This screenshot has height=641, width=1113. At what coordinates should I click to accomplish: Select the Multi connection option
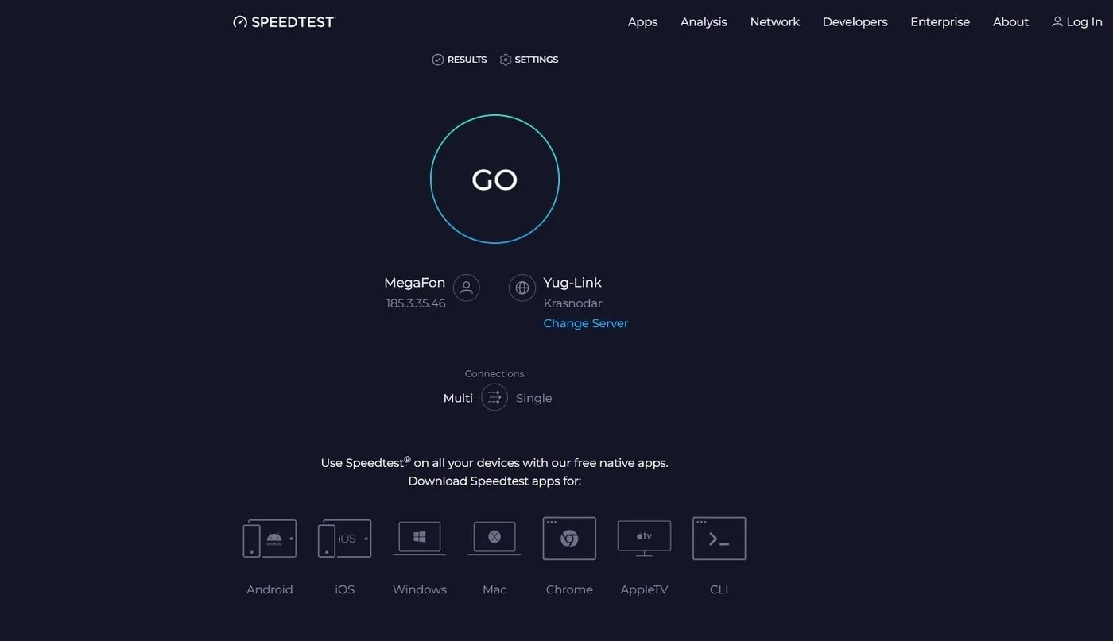pyautogui.click(x=458, y=398)
